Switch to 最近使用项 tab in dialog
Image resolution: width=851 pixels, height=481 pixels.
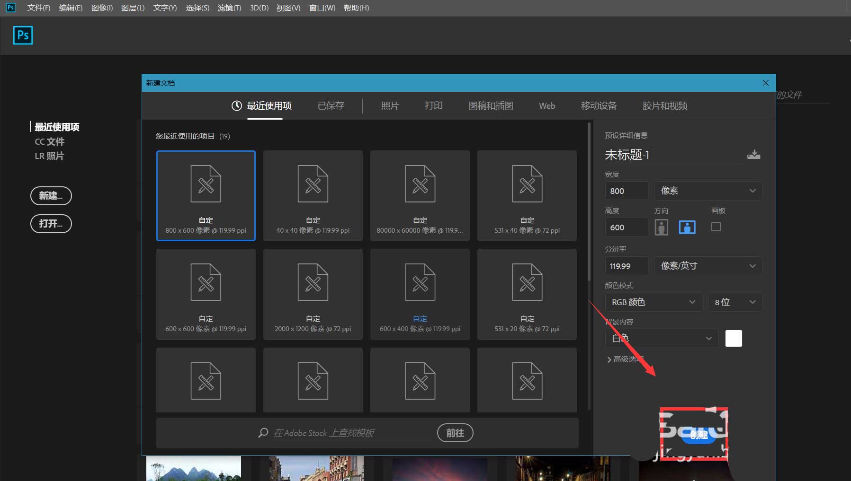[269, 105]
